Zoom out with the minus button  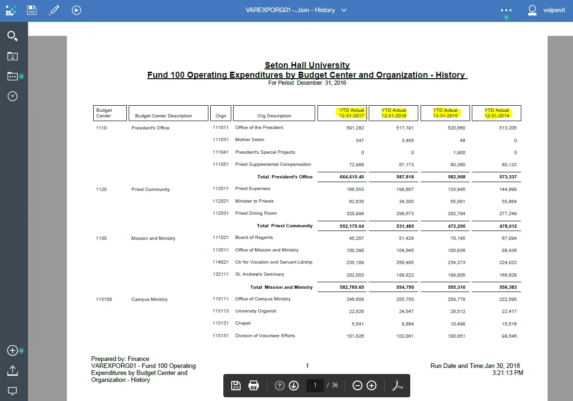coord(357,385)
